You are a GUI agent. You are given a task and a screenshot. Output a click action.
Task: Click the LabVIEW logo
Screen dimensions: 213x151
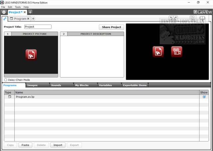[x=203, y=12]
